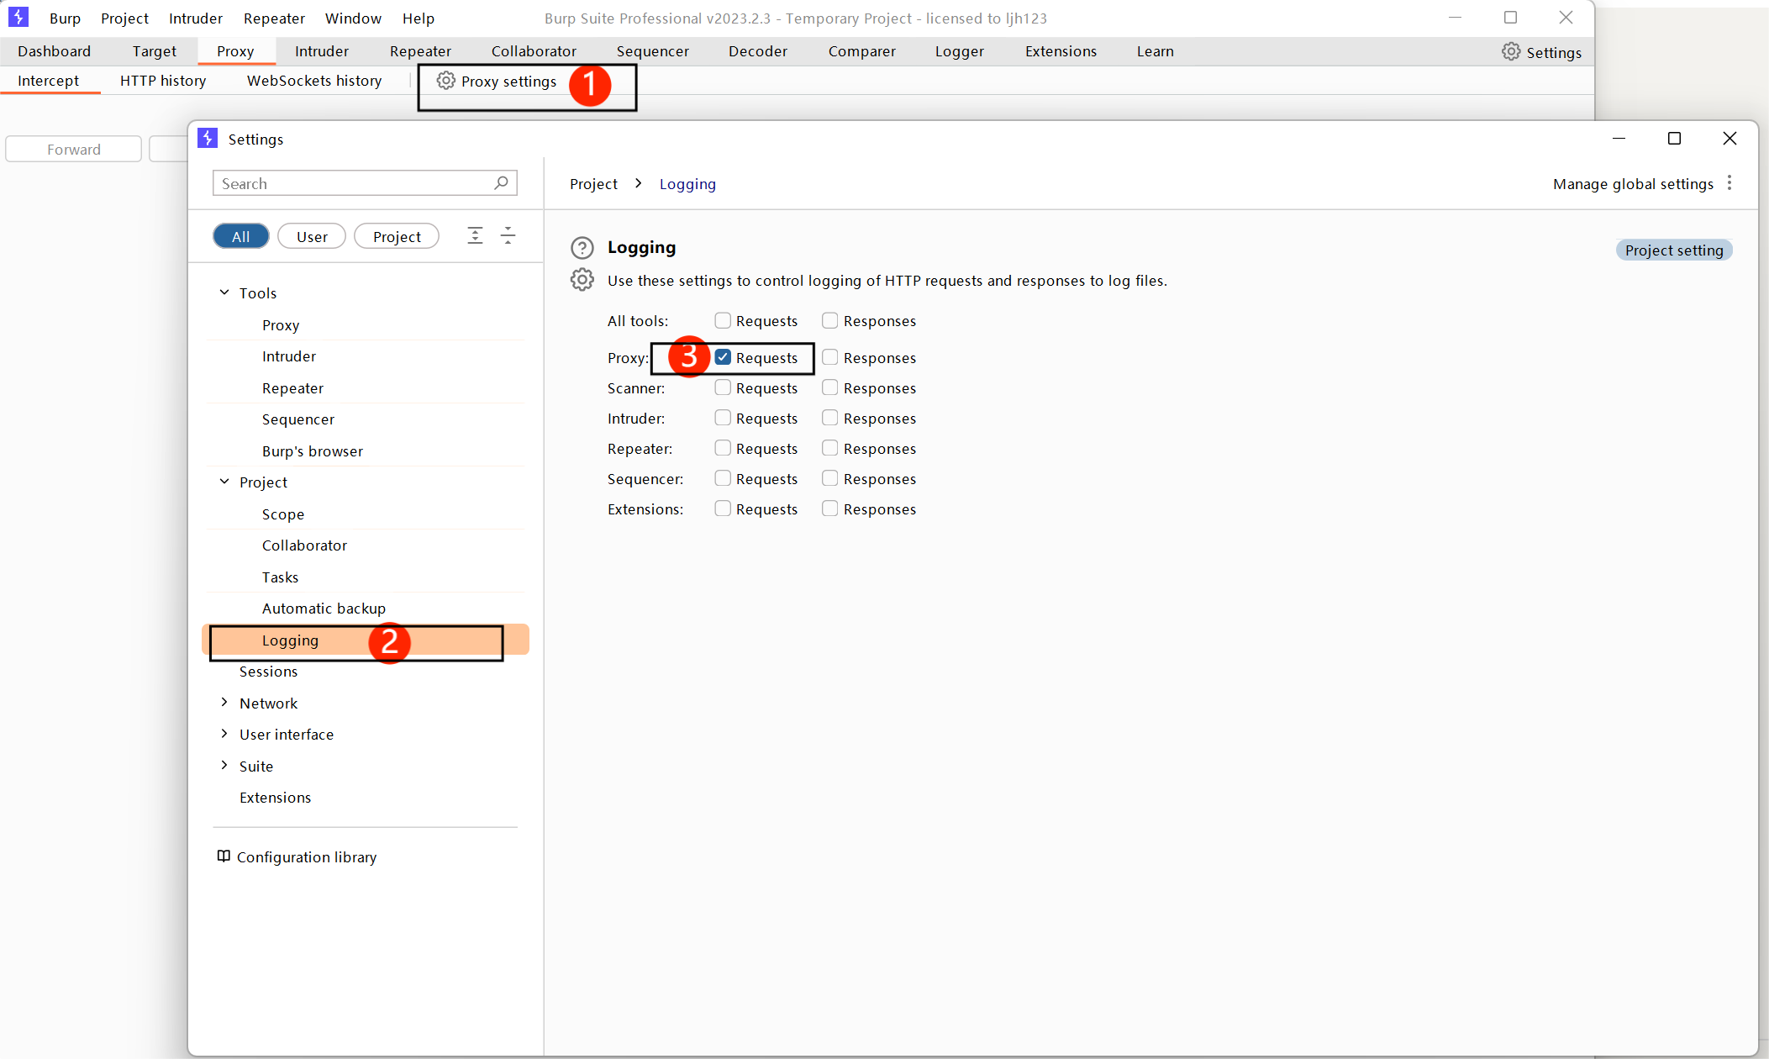
Task: Enable Sequencer Responses logging
Action: click(829, 478)
